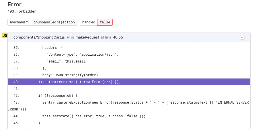Click line 42 'if (!response.ok)' statement
The image size is (256, 137).
[x=58, y=96]
